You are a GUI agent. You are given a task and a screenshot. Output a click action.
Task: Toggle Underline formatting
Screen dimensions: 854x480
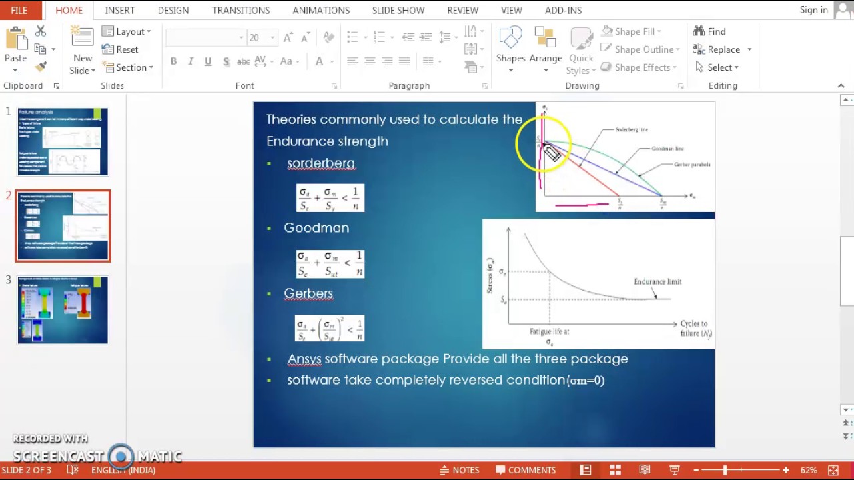click(x=208, y=61)
